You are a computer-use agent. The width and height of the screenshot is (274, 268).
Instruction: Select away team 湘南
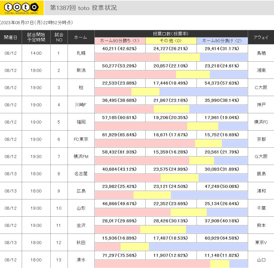(x=261, y=70)
